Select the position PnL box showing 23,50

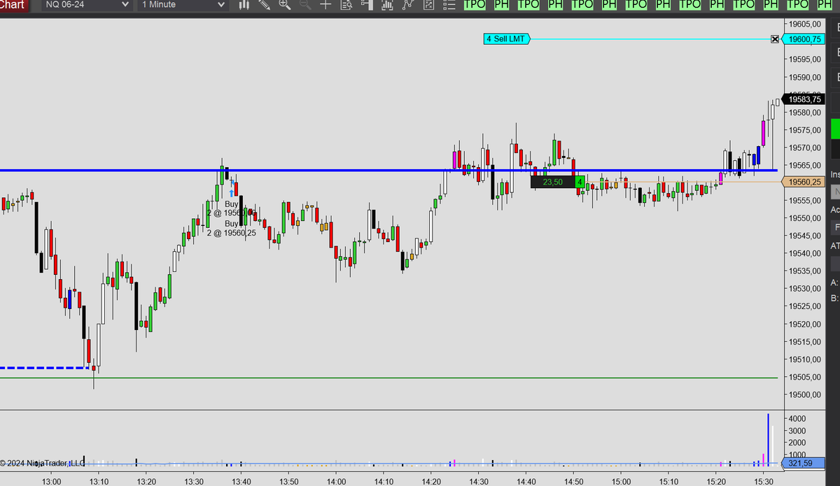pos(552,182)
